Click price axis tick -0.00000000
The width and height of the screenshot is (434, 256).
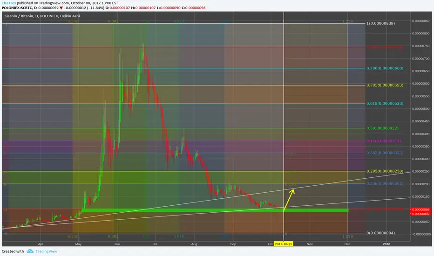point(421,234)
